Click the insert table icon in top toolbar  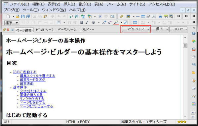(x=143, y=16)
